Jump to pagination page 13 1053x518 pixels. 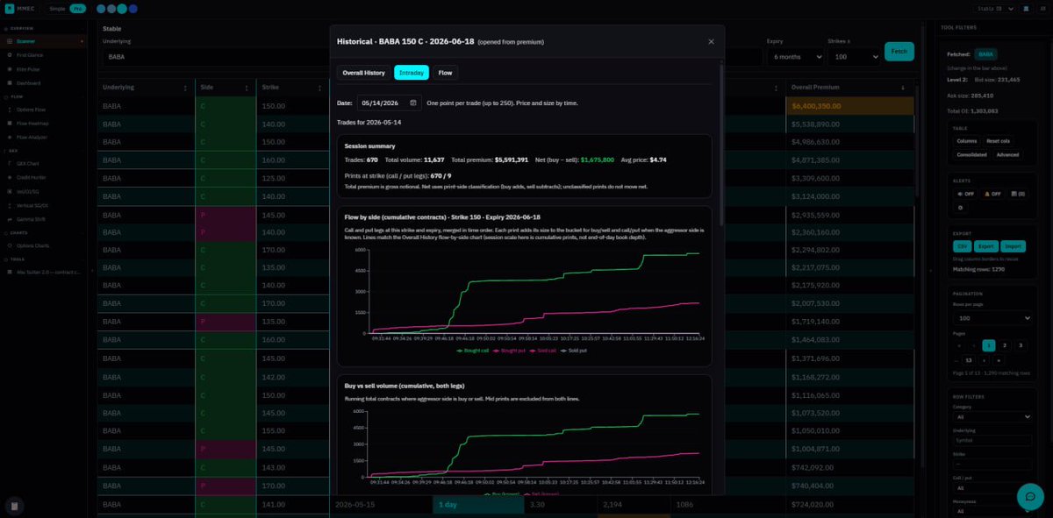tap(968, 359)
